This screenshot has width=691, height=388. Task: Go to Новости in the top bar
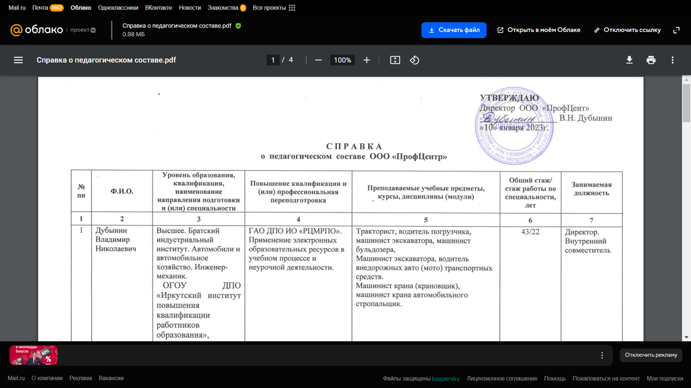pos(190,8)
